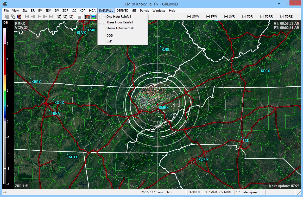The height and width of the screenshot is (197, 303).
Task: Play the radar animation loop
Action: [x=39, y=17]
